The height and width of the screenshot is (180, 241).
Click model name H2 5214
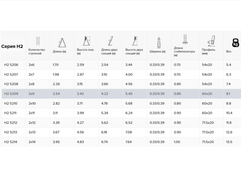(x=11, y=142)
